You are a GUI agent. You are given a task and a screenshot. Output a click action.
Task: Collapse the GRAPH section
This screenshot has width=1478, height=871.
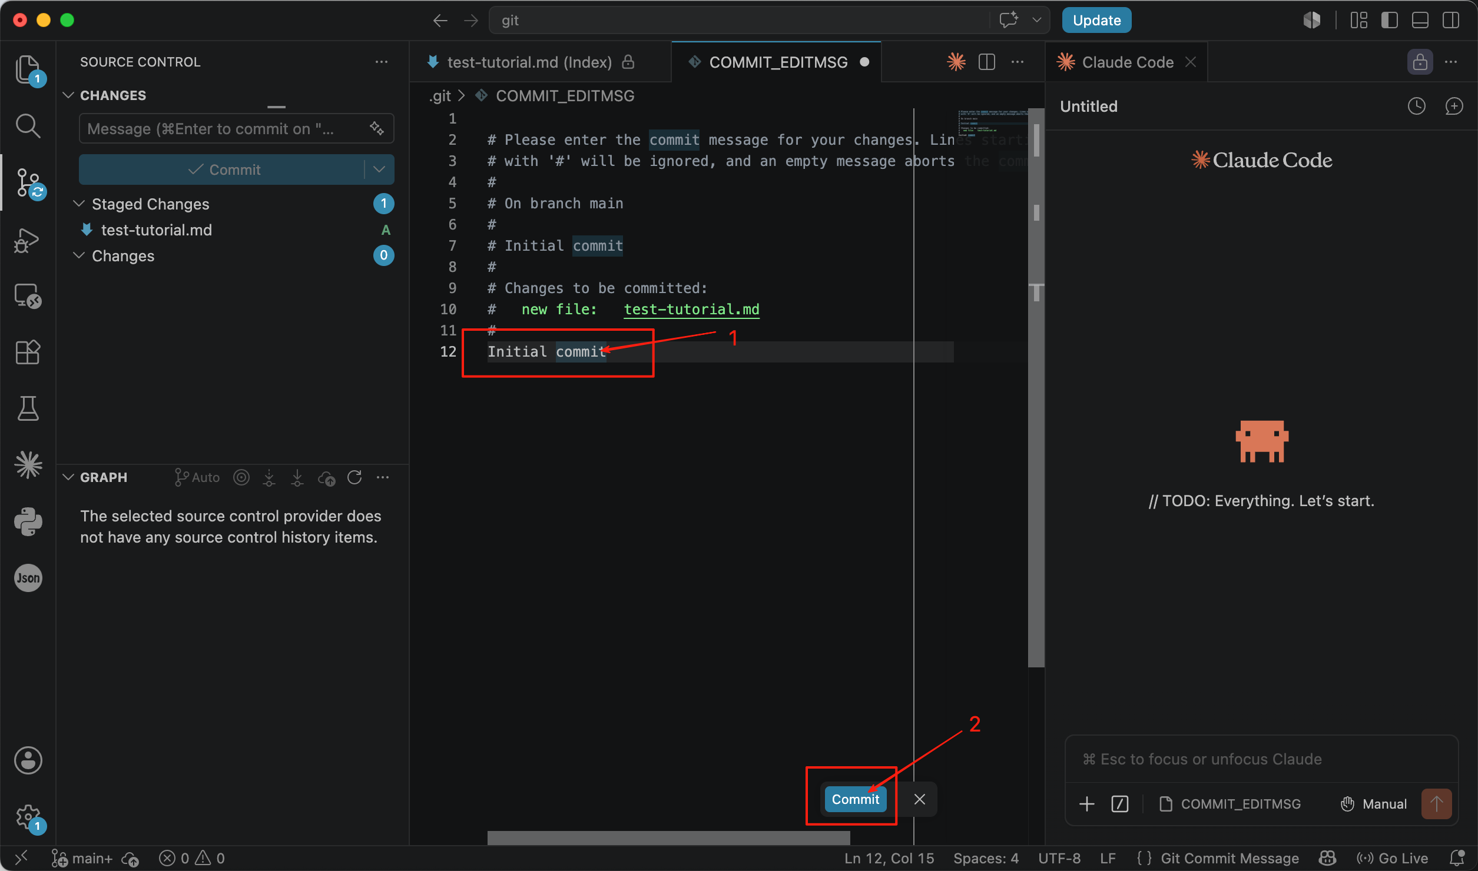(68, 477)
